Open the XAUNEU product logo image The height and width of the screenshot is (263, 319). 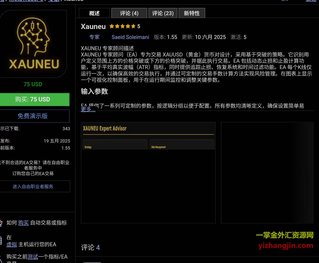33,44
